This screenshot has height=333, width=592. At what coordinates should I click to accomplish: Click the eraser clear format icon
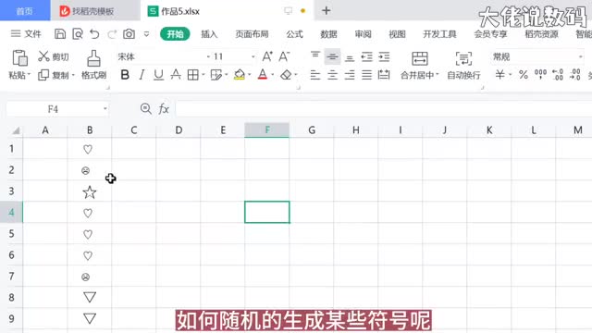[286, 75]
